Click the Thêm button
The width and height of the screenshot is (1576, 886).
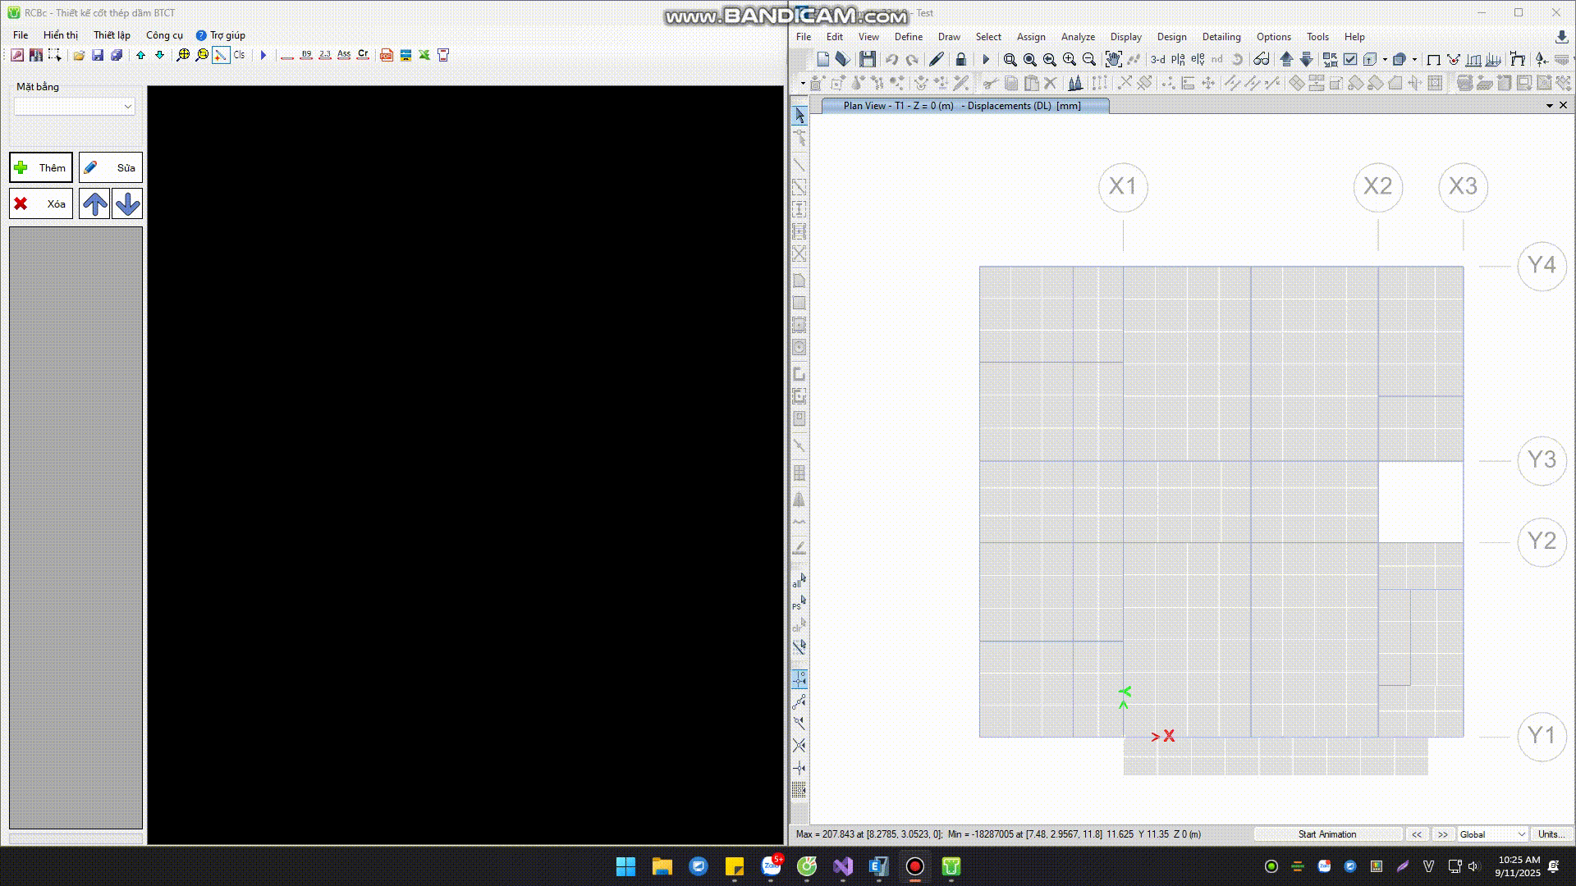(x=41, y=167)
